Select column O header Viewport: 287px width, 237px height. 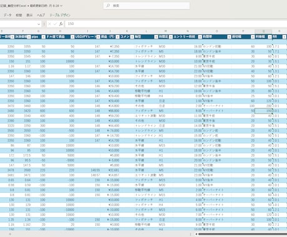coord(216,31)
